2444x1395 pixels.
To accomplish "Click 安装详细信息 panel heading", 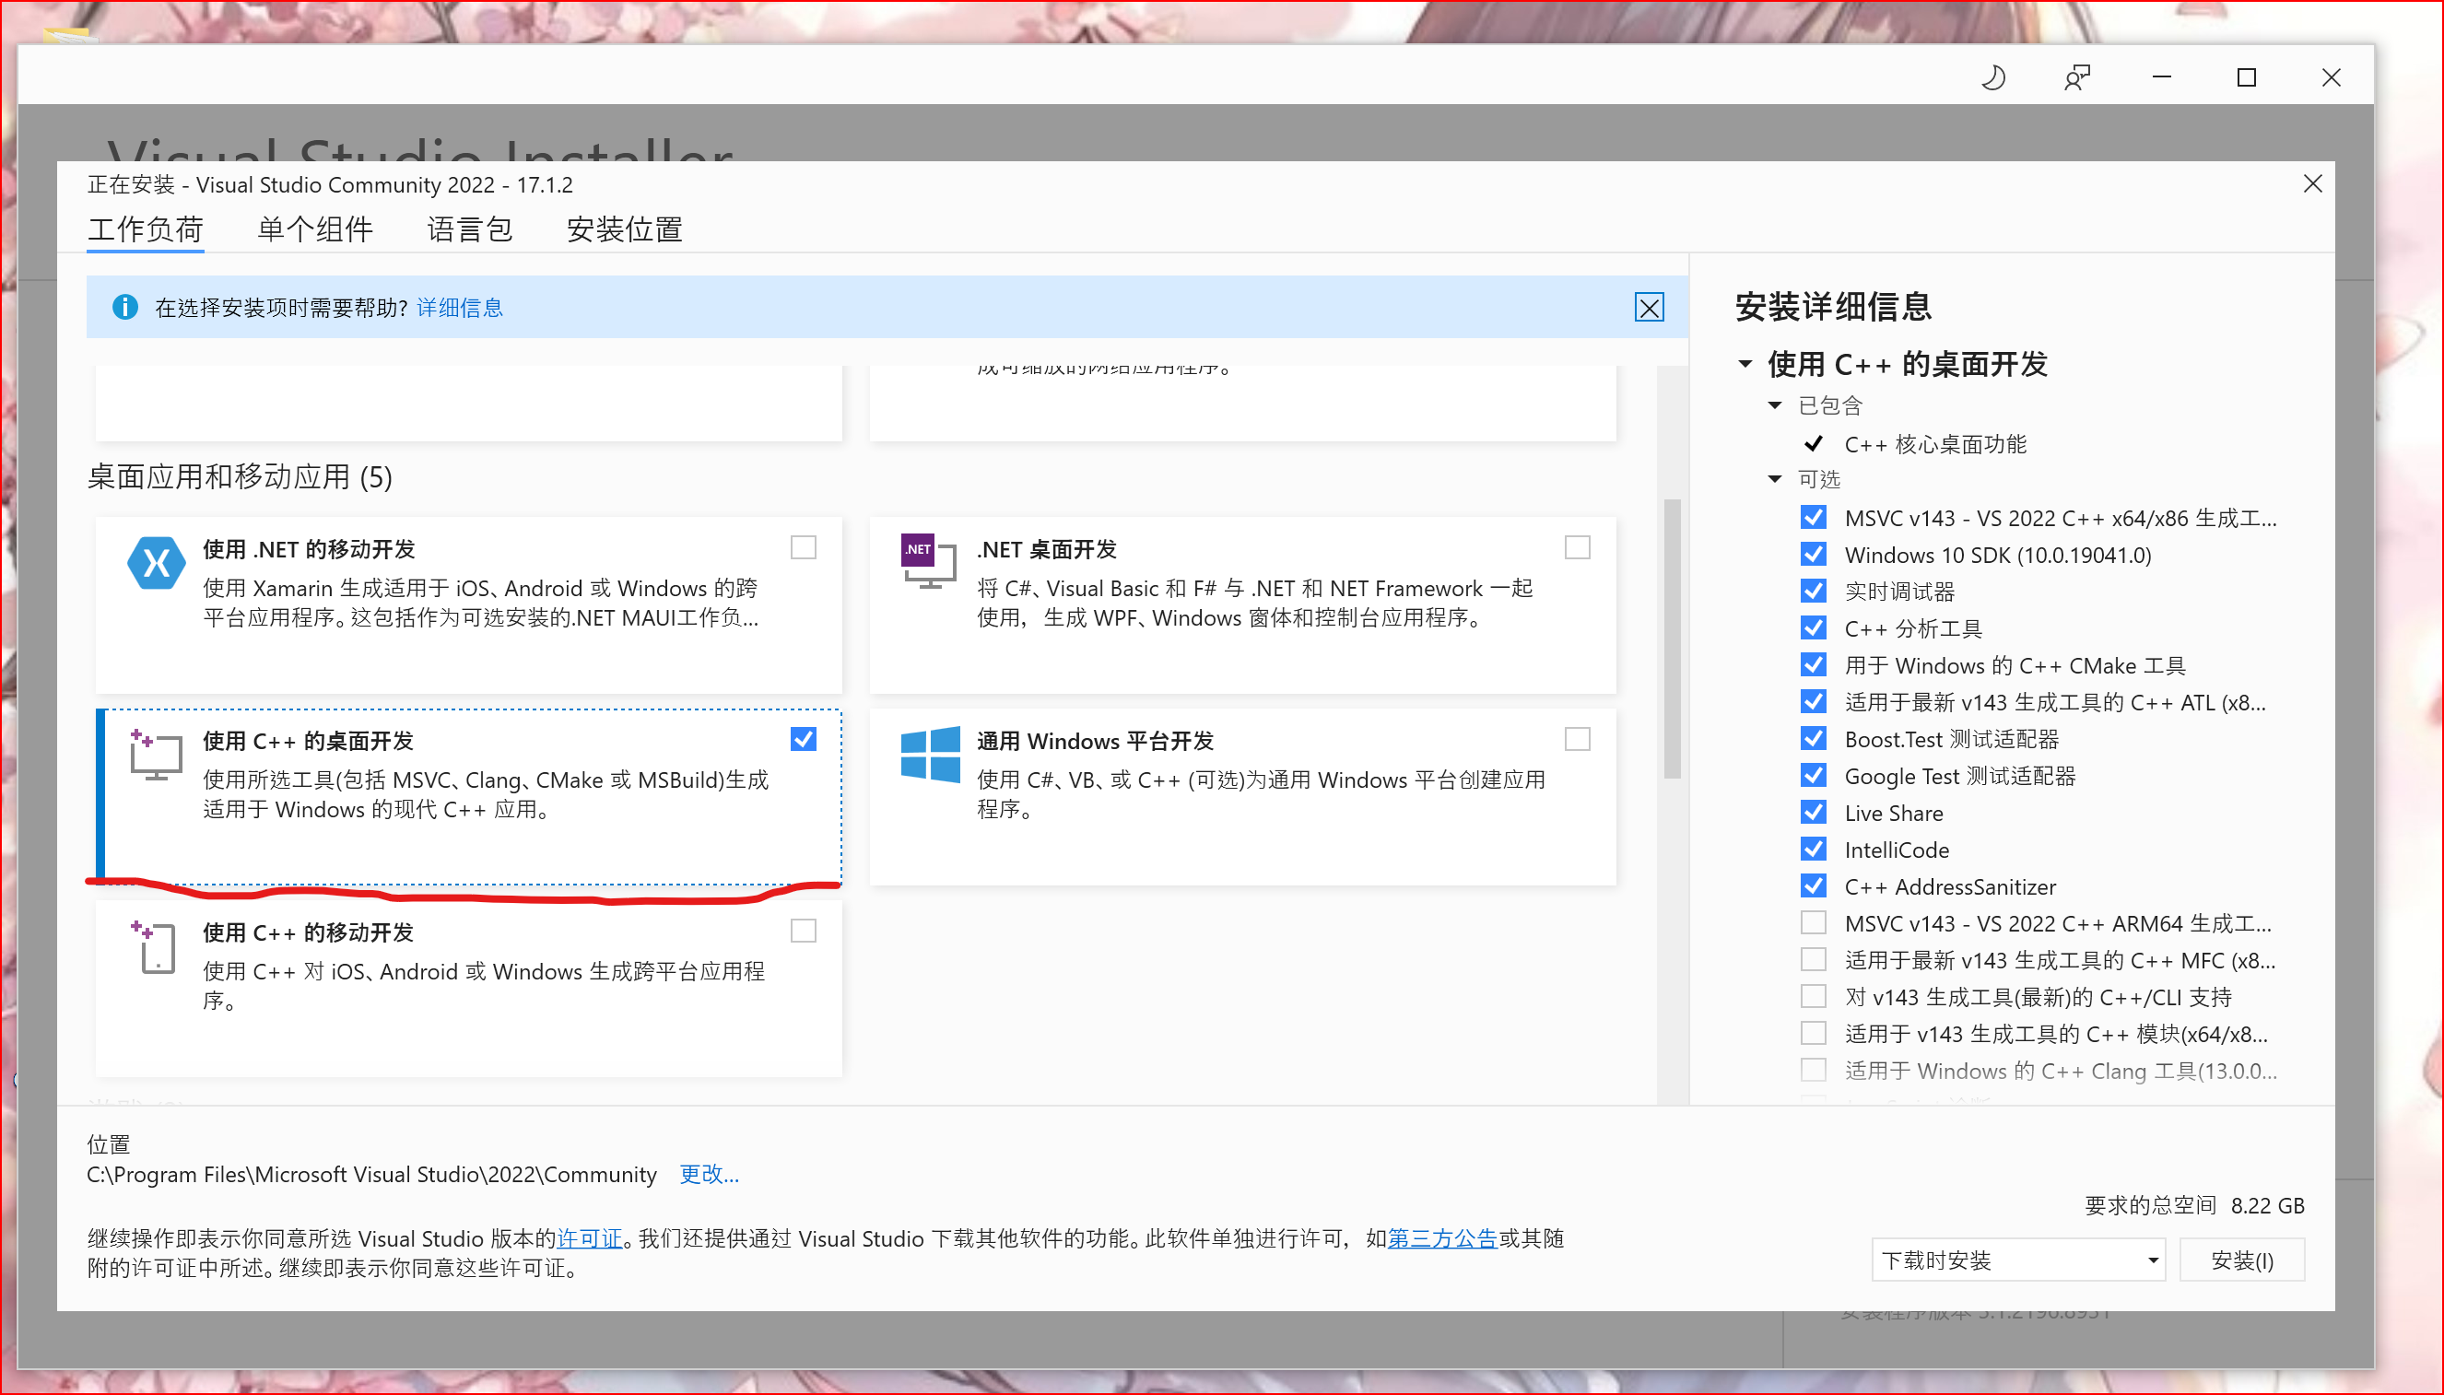I will point(1833,307).
